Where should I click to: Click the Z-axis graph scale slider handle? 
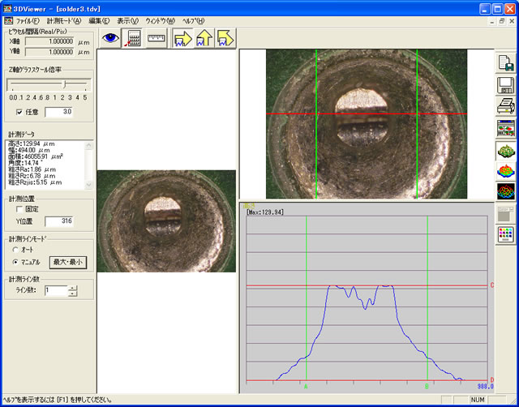point(63,84)
